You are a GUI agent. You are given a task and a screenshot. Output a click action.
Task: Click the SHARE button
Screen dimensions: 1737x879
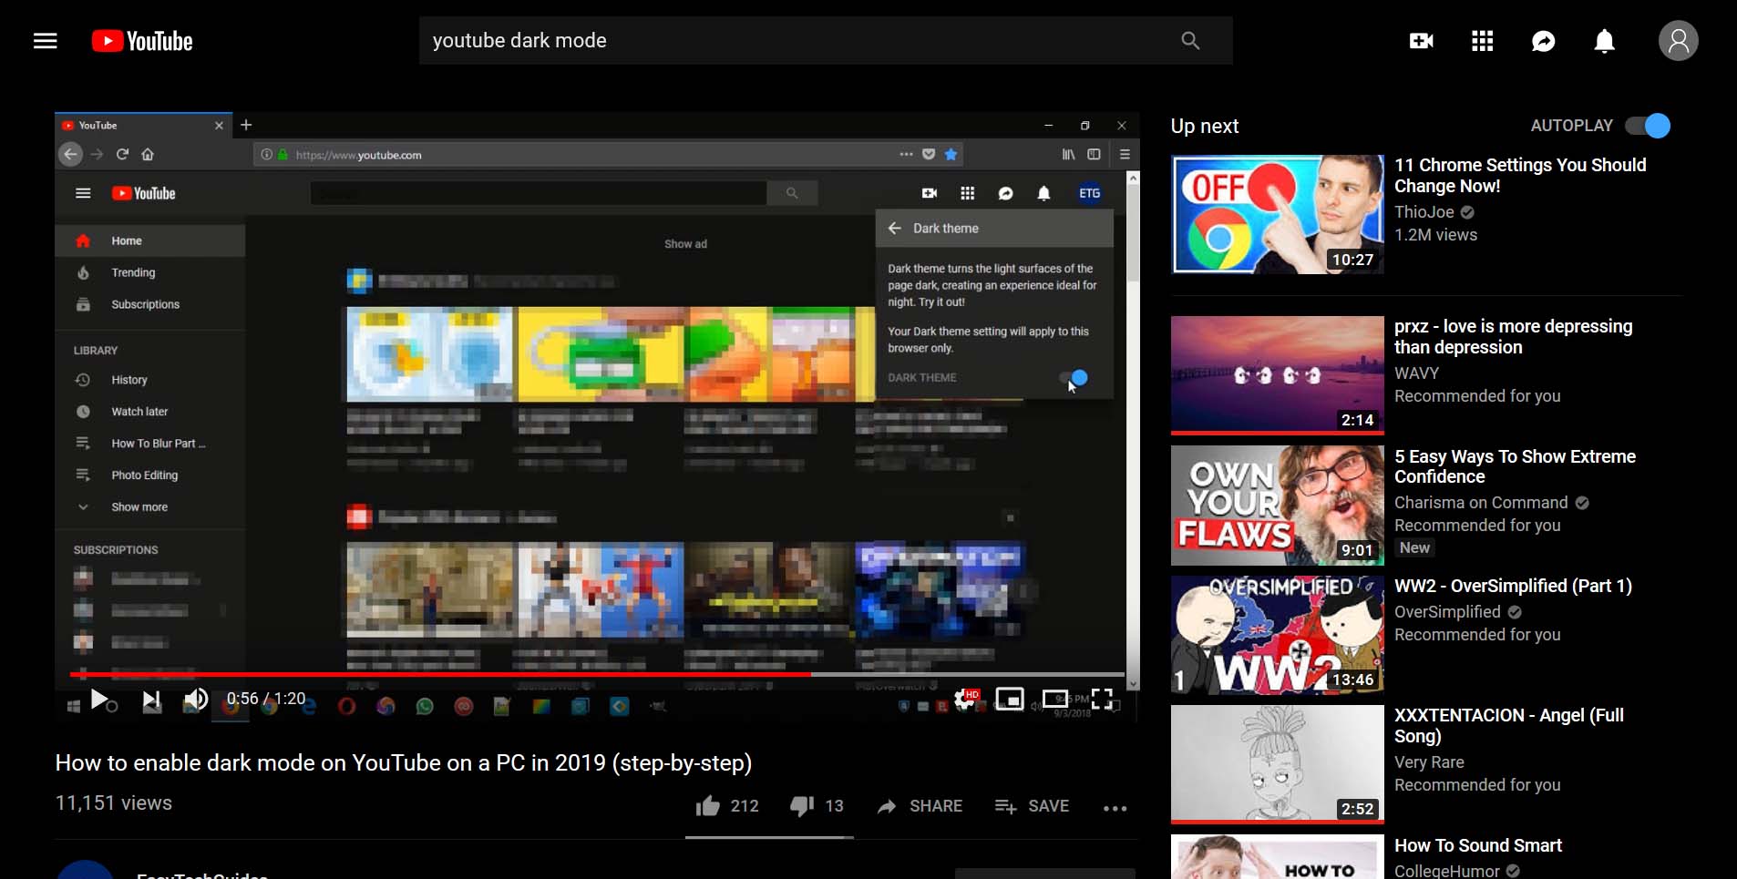coord(920,805)
